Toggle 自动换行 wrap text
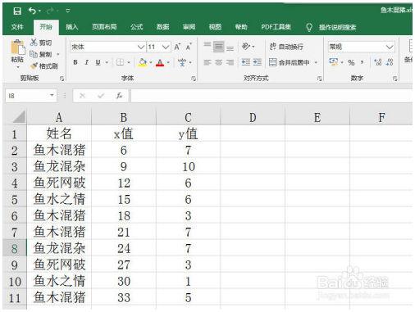The height and width of the screenshot is (312, 415). click(x=286, y=47)
